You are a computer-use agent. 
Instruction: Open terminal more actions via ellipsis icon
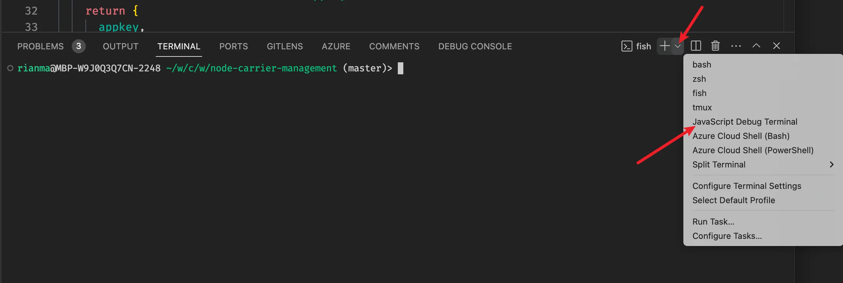point(736,46)
